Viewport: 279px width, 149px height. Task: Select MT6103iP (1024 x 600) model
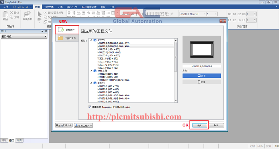click(109, 50)
